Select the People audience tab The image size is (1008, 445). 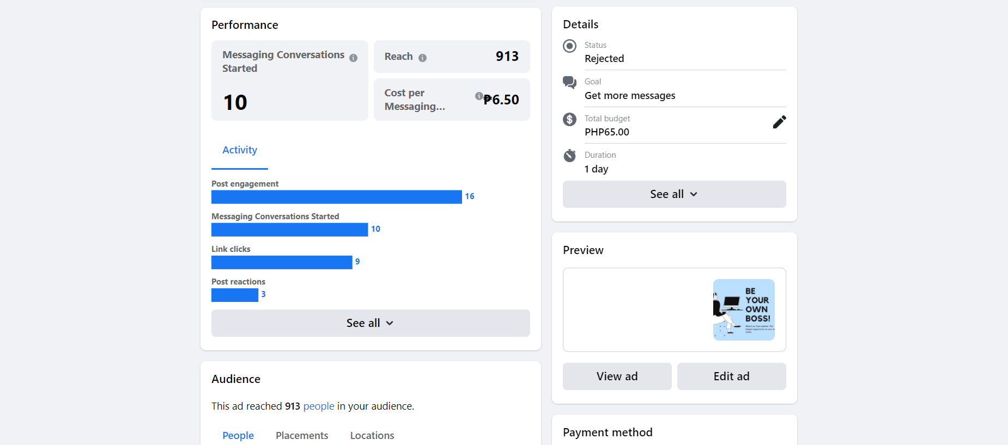pos(238,435)
